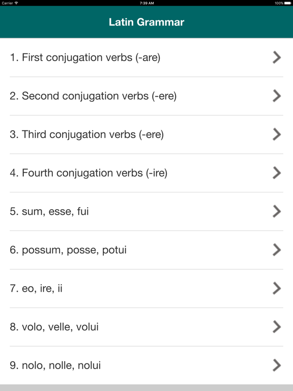Tap chevron beside nolo, nolle, nolui
The width and height of the screenshot is (293, 391).
pyautogui.click(x=277, y=366)
